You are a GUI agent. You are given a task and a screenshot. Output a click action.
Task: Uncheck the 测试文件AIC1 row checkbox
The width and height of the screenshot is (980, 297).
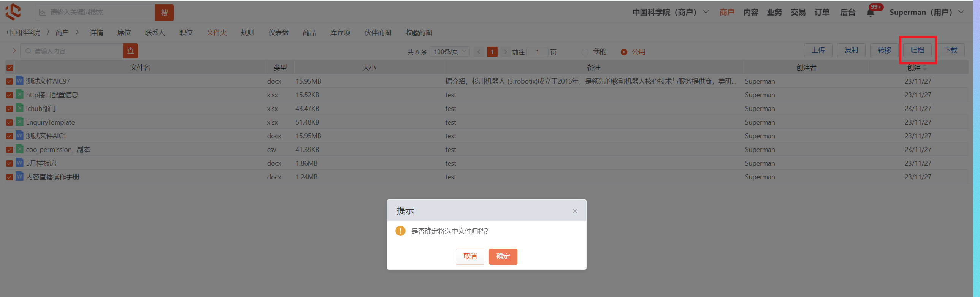[x=10, y=136]
